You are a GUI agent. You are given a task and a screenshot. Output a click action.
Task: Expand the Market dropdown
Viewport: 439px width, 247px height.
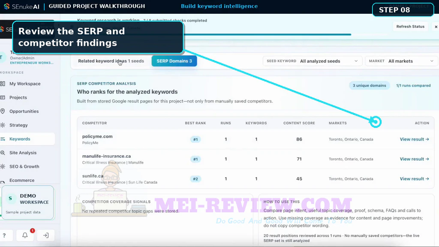click(401, 61)
